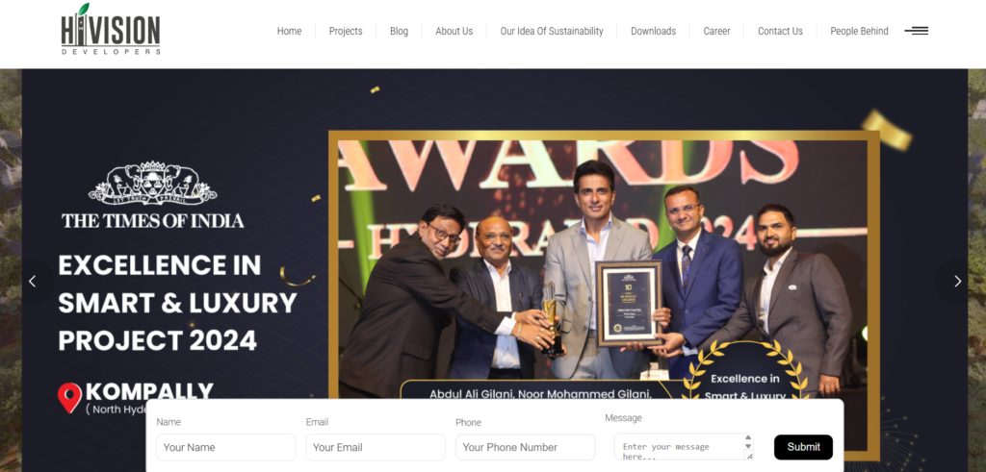Click the HiVision Developers logo
The width and height of the screenshot is (986, 472).
[112, 29]
